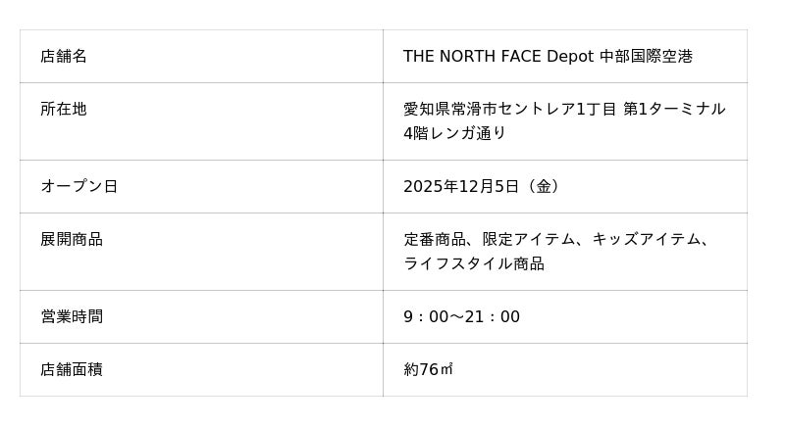
Task: Select the 約76㎡ area value
Action: click(x=428, y=369)
